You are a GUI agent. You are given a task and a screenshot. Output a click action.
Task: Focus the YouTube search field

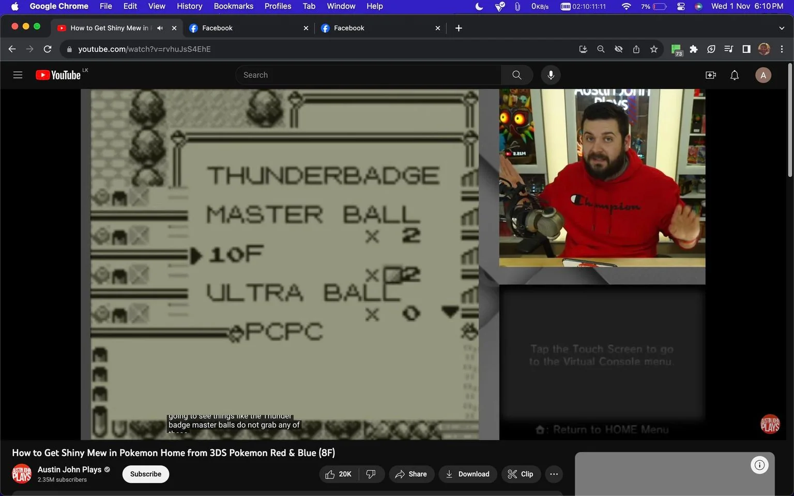click(x=368, y=75)
